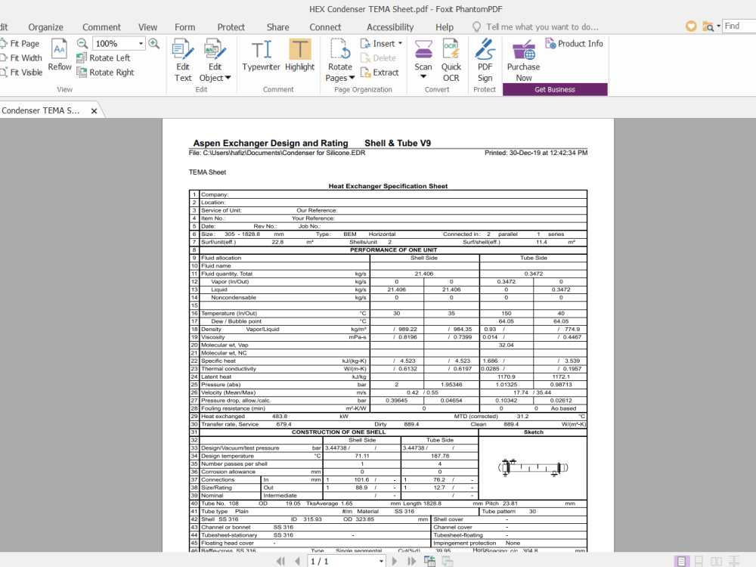Viewport: 756px width, 567px height.
Task: Go to the first page
Action: (x=280, y=561)
